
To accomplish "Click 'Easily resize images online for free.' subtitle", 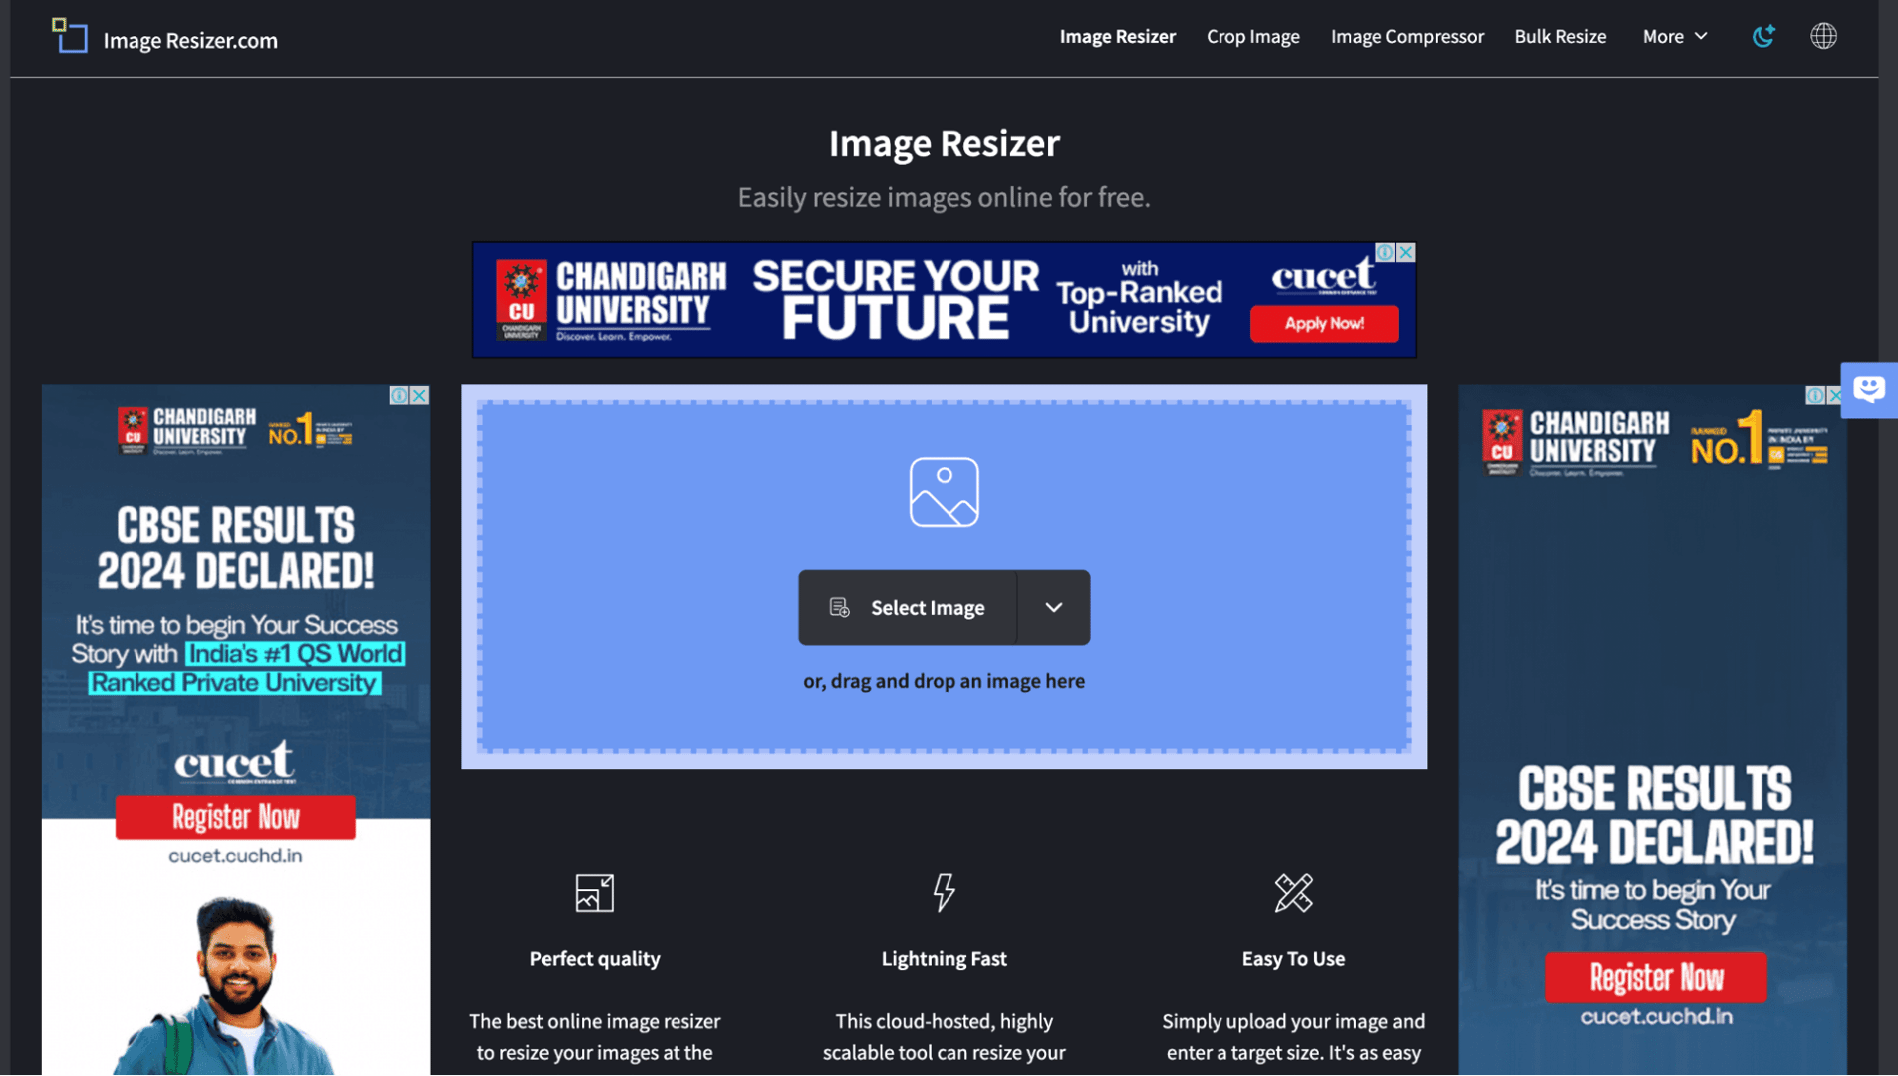I will coord(944,197).
